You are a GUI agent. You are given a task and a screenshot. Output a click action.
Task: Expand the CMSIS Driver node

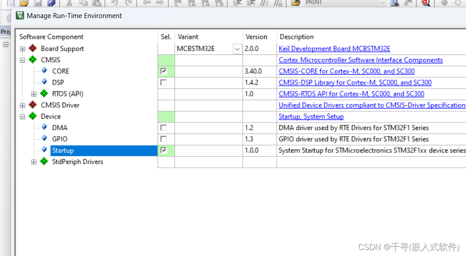point(22,105)
